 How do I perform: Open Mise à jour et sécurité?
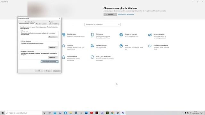(102, 58)
